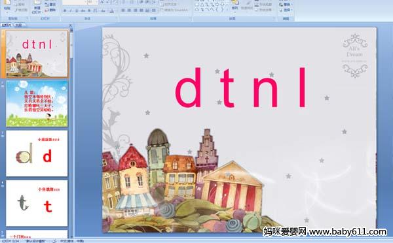Image resolution: width=393 pixels, height=243 pixels.
Task: Toggle italic formatting
Action: click(71, 10)
